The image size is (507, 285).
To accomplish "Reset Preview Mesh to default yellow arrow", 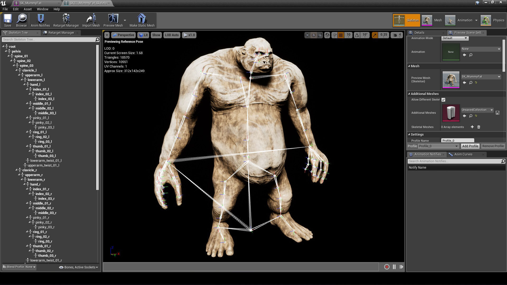I will coord(476,83).
